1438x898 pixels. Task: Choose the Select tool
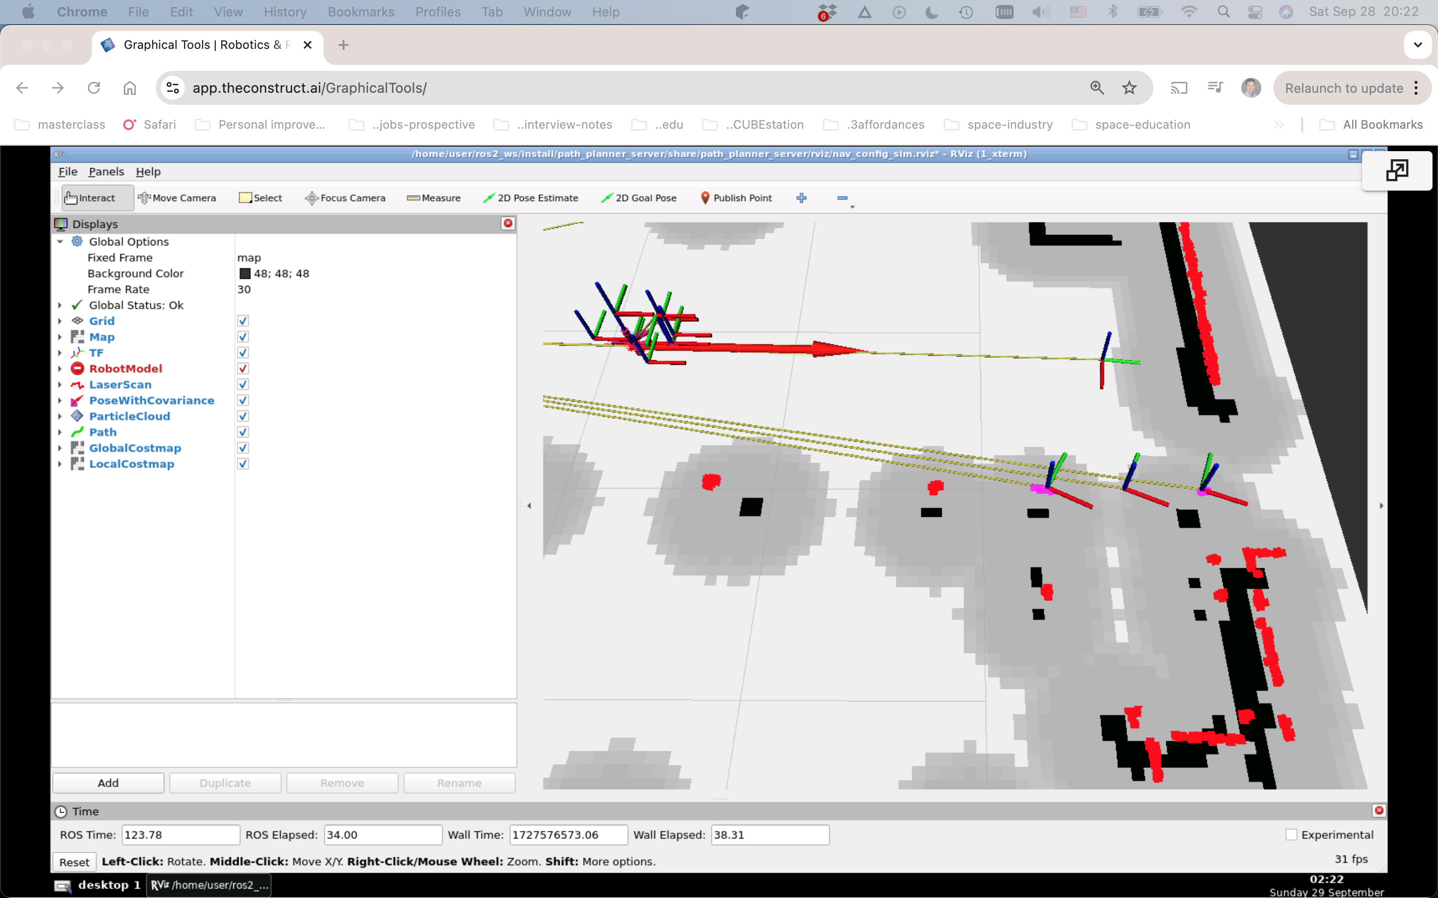pos(260,198)
